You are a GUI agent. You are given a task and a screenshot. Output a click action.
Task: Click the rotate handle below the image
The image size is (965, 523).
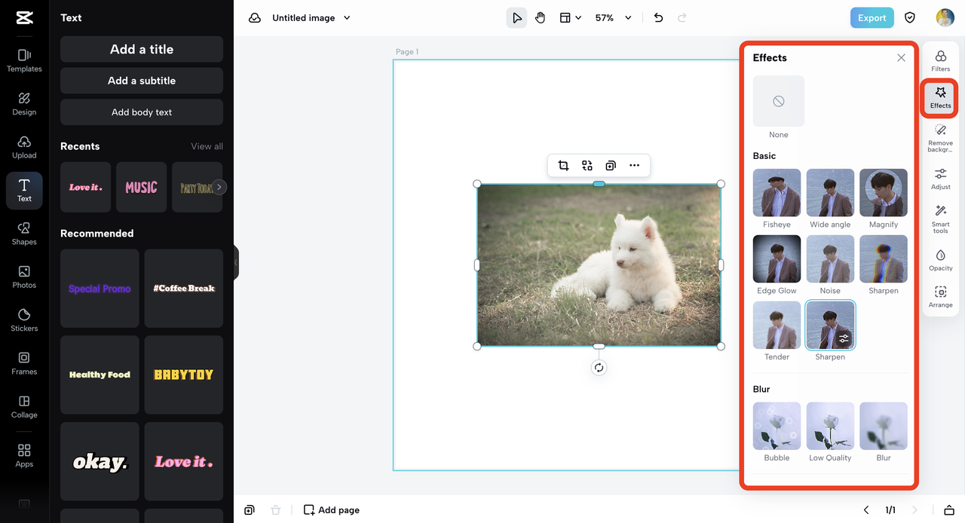pyautogui.click(x=599, y=368)
